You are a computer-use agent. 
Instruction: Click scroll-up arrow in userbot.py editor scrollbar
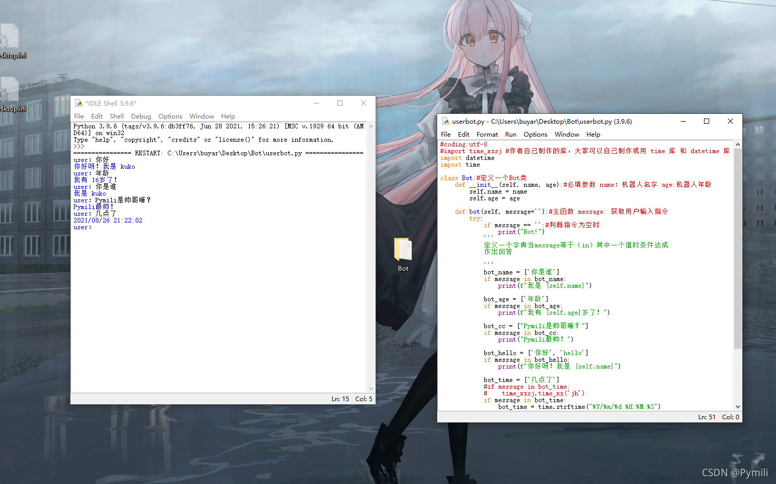tap(738, 144)
